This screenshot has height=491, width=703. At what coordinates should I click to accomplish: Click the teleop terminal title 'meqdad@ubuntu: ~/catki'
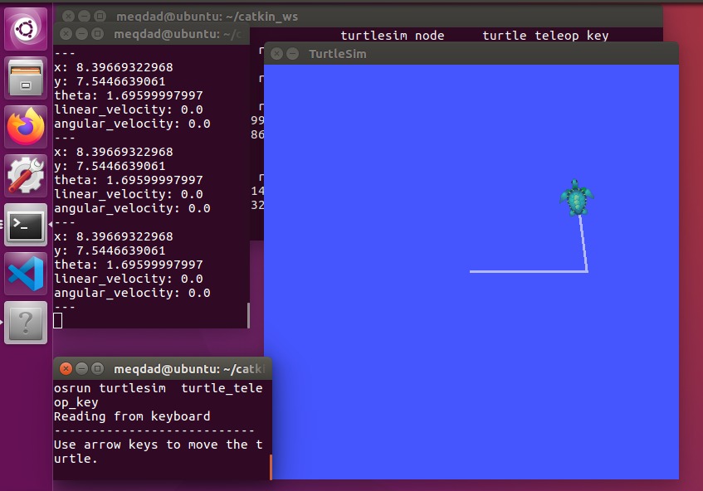click(189, 369)
